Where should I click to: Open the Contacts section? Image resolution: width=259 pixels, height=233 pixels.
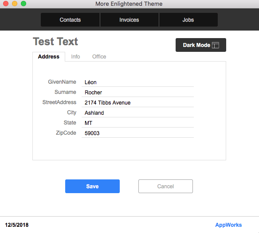point(70,20)
